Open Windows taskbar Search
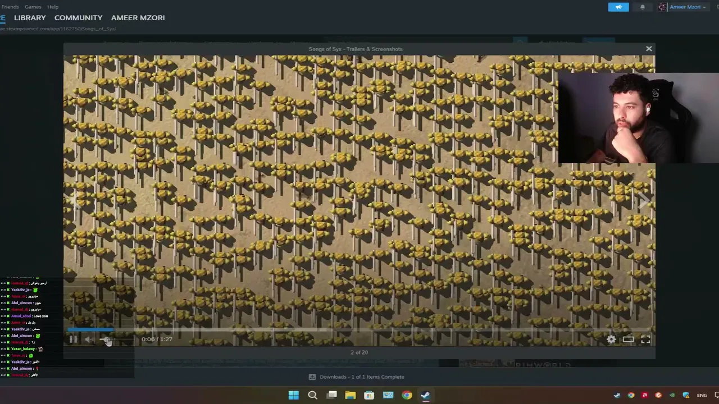The image size is (719, 404). point(313,395)
